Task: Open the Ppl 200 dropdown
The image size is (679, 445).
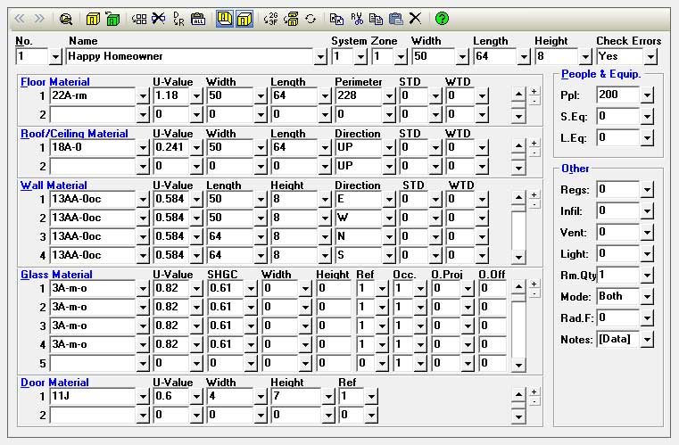Action: (647, 95)
